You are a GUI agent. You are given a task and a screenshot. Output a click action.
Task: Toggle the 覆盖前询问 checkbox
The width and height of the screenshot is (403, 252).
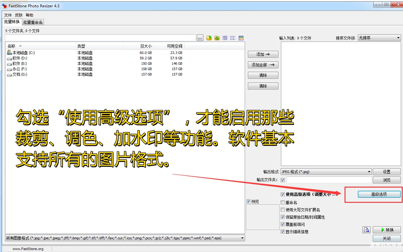point(283,224)
